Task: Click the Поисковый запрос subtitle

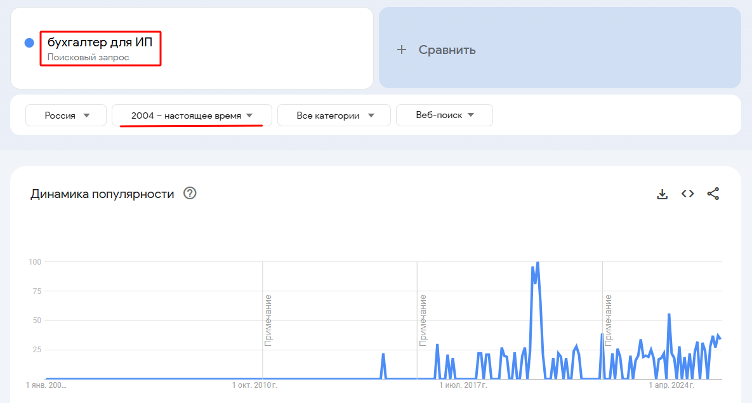Action: coord(88,58)
